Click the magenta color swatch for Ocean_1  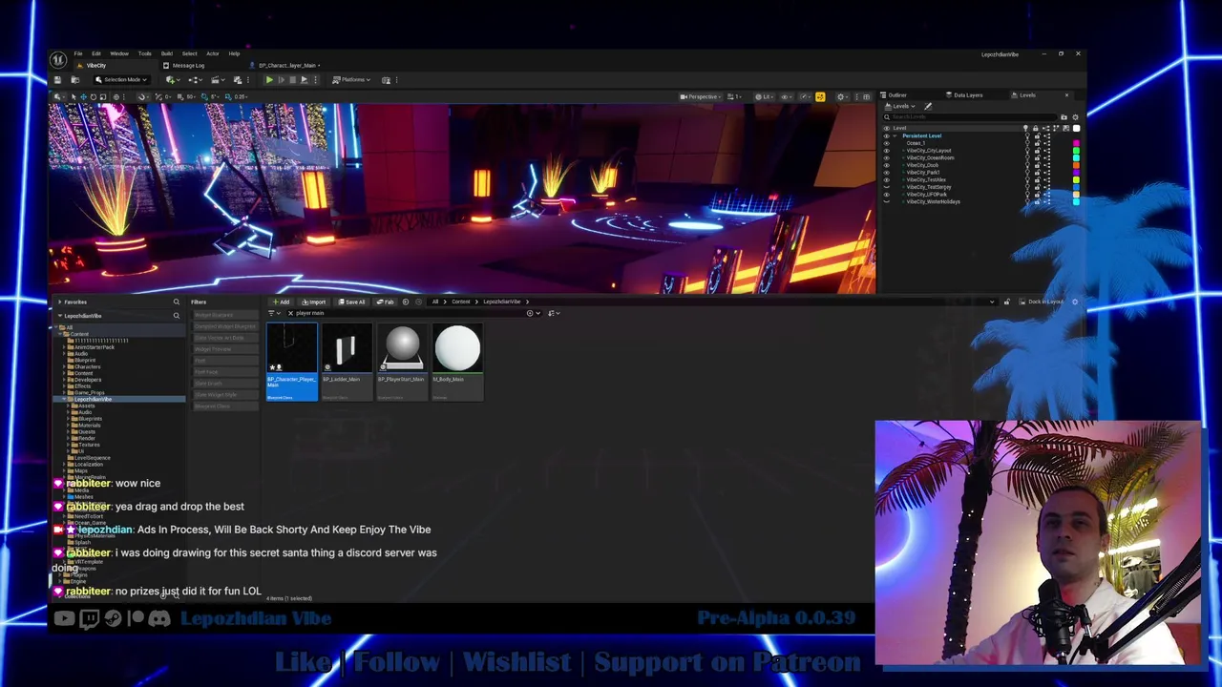(x=1076, y=143)
